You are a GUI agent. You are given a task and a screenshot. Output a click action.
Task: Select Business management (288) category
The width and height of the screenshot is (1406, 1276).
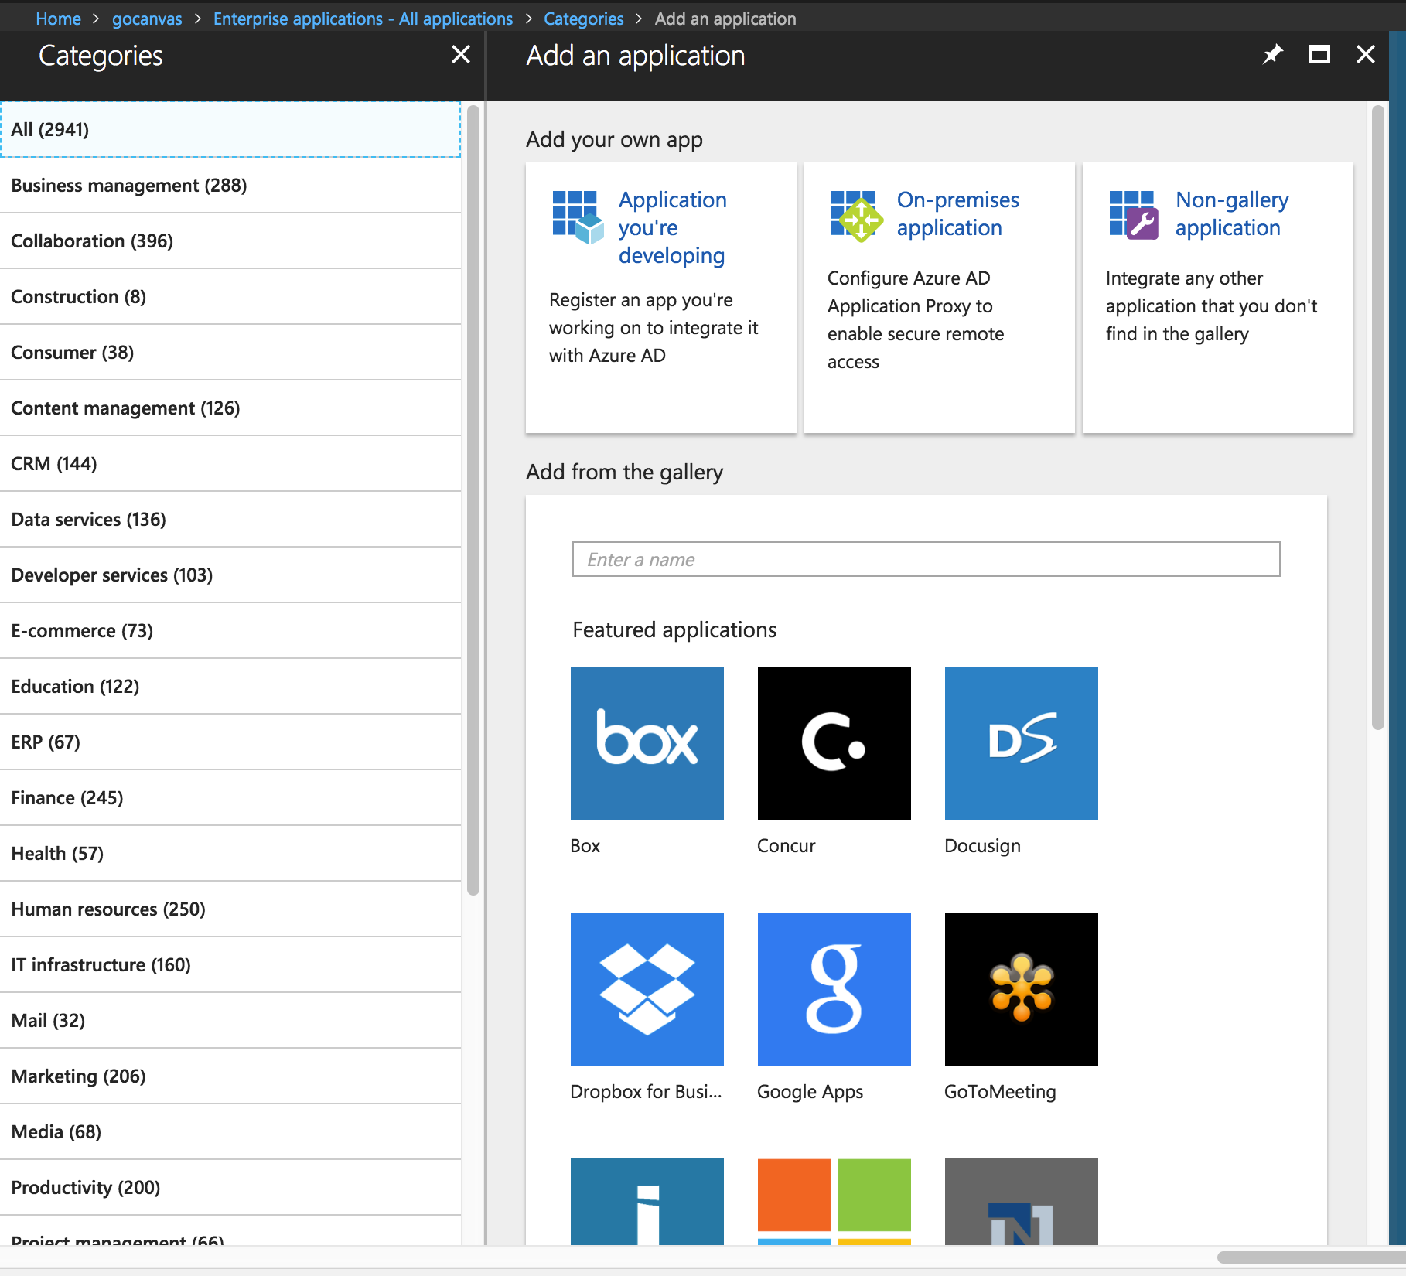[230, 186]
